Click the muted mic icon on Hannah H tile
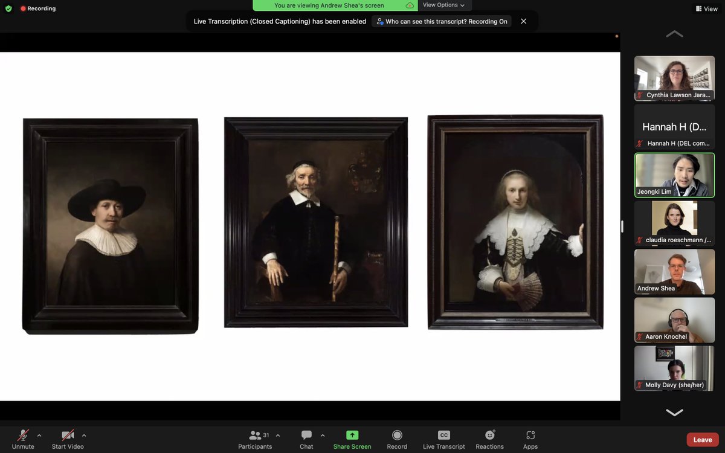725x453 pixels. [640, 144]
